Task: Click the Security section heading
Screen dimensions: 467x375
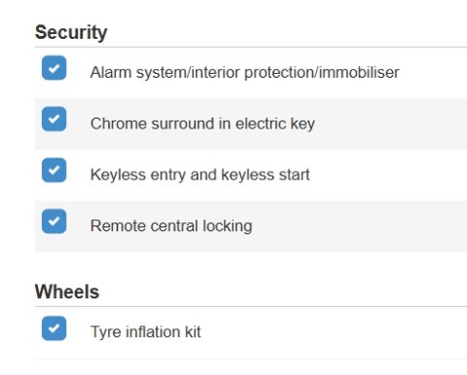Action: click(x=71, y=32)
